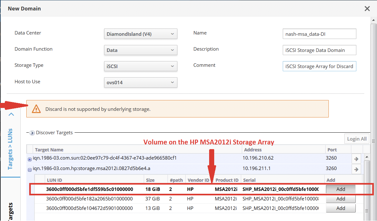
Task: Expand the Discover Targets section
Action: (x=32, y=133)
